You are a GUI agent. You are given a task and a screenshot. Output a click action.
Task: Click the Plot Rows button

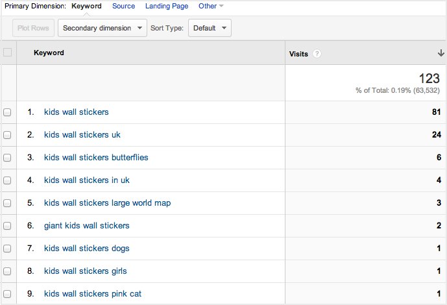coord(33,28)
